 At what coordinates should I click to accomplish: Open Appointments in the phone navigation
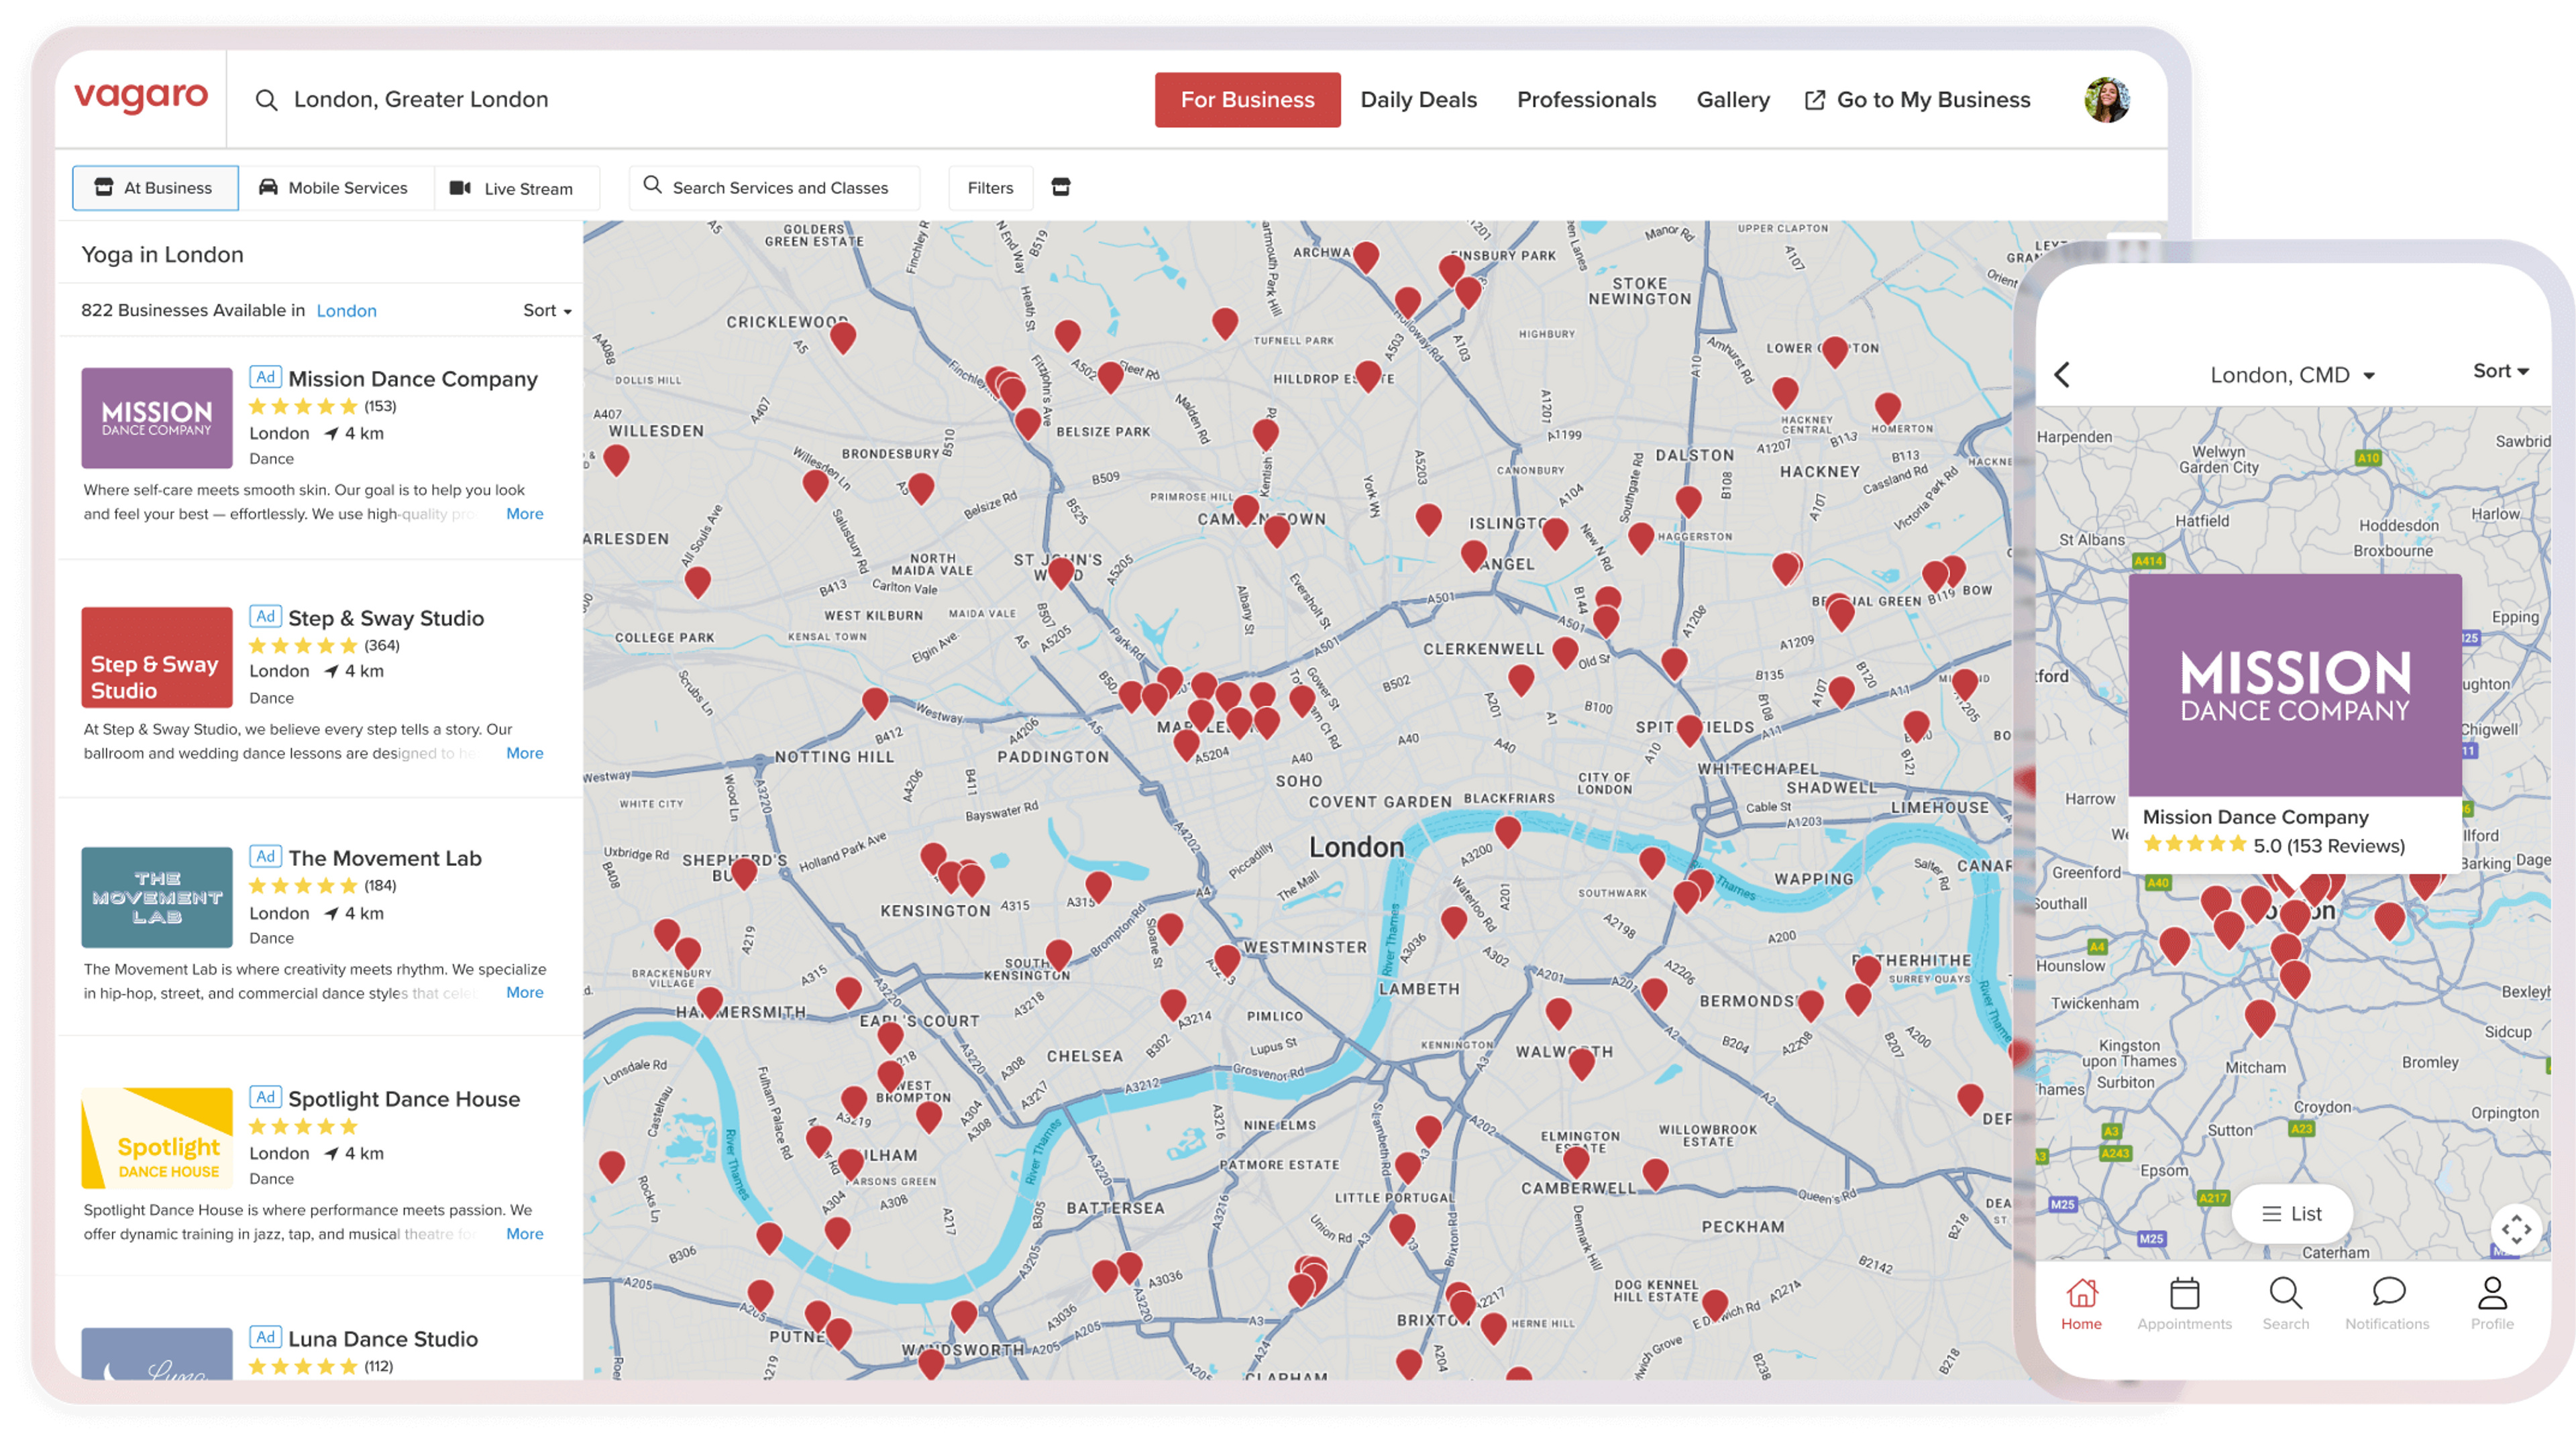[x=2184, y=1303]
